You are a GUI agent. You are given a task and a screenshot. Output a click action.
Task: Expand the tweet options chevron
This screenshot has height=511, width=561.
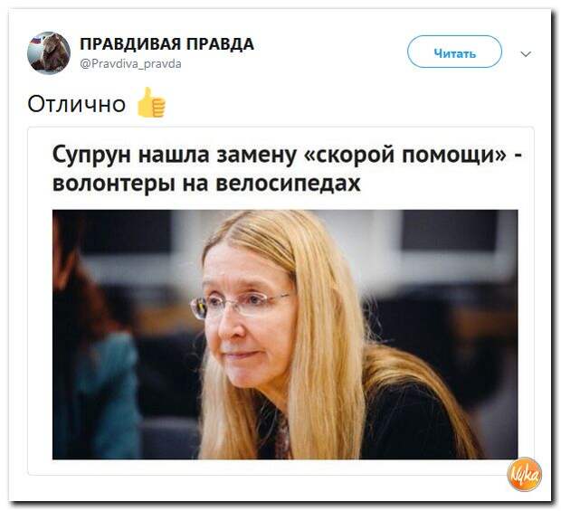525,54
